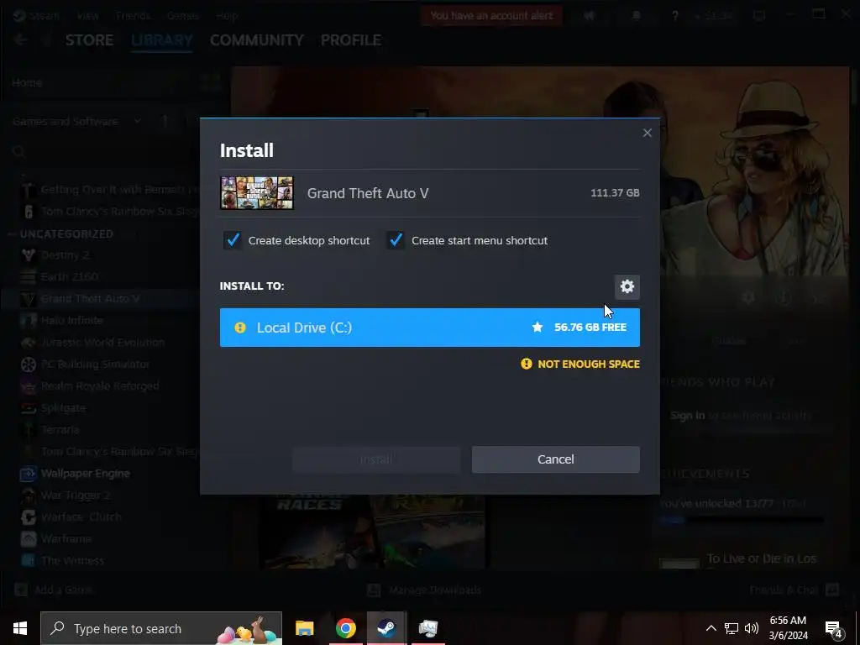Image resolution: width=860 pixels, height=645 pixels.
Task: Open the Windows Start menu
Action: pyautogui.click(x=20, y=628)
